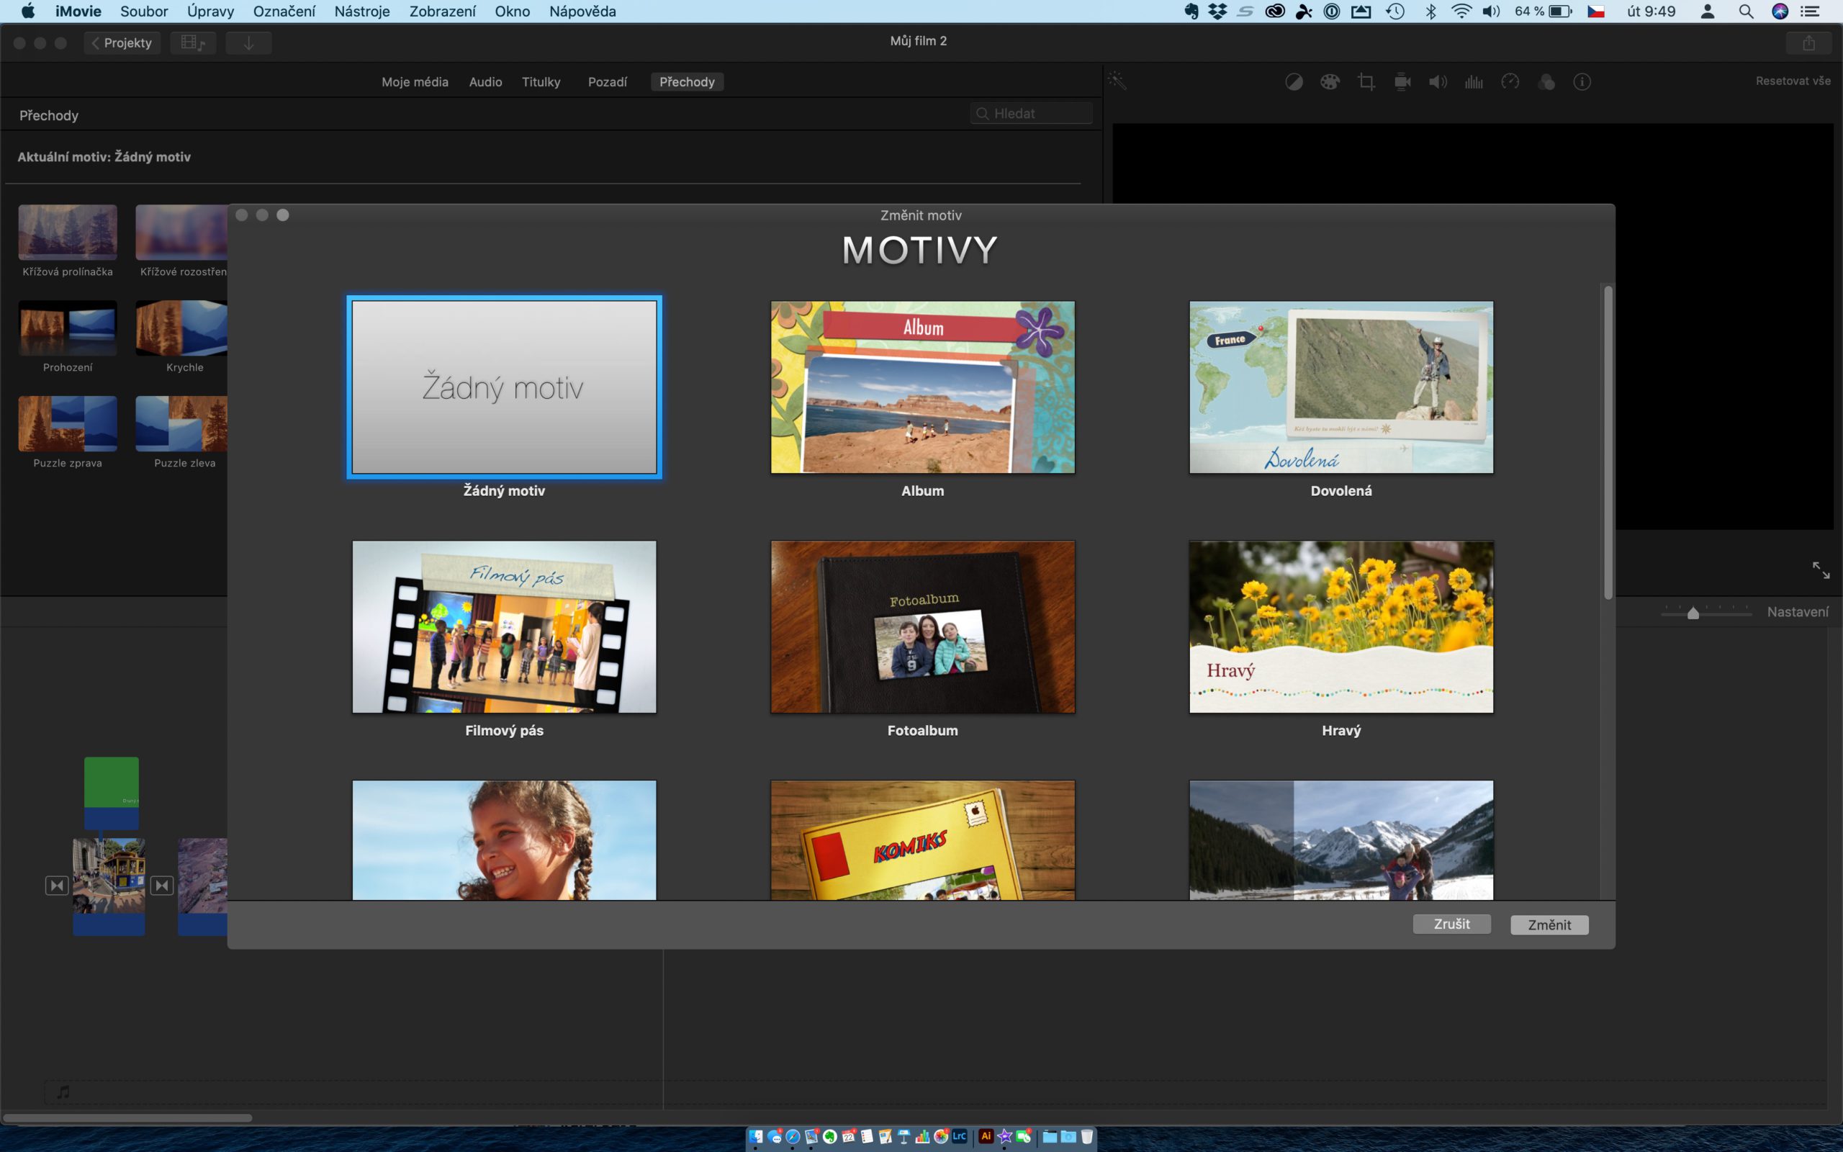Open the video stabilization camera icon

point(1402,81)
